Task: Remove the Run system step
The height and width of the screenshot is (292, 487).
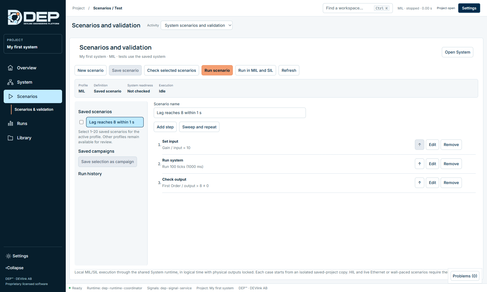Action: click(x=451, y=164)
